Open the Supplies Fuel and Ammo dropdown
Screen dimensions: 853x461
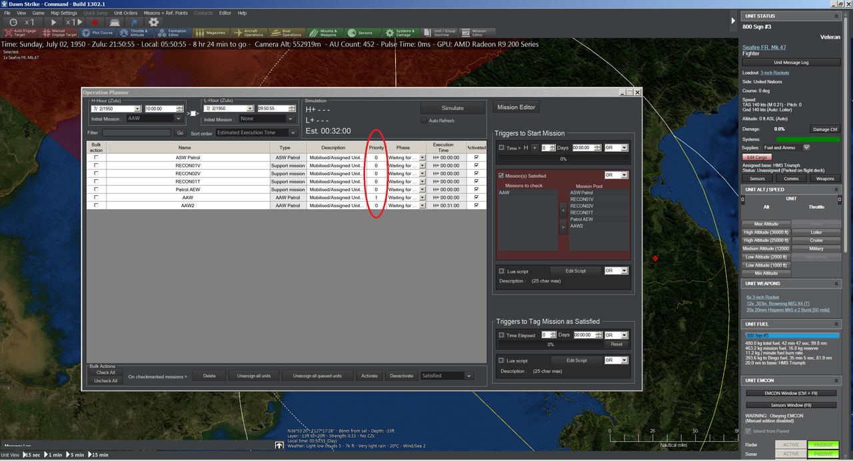point(806,147)
